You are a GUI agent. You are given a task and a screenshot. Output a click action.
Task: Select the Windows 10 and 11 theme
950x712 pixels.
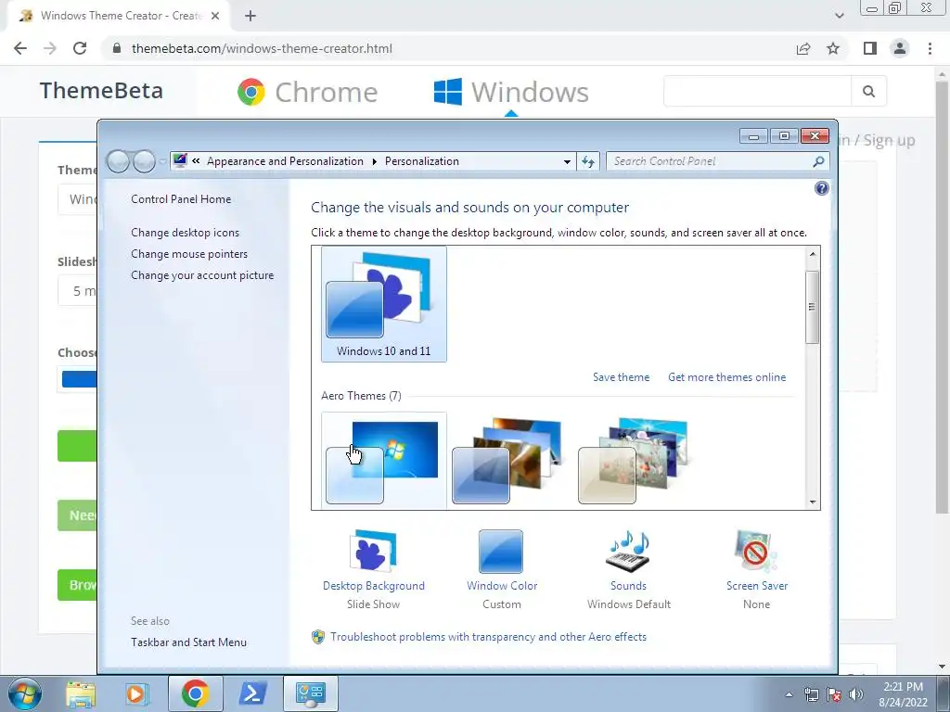(x=383, y=304)
